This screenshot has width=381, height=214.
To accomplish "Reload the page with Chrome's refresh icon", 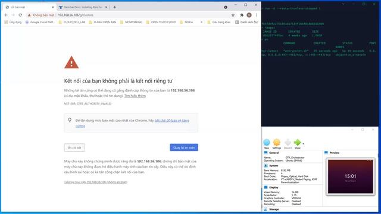I will coord(20,15).
